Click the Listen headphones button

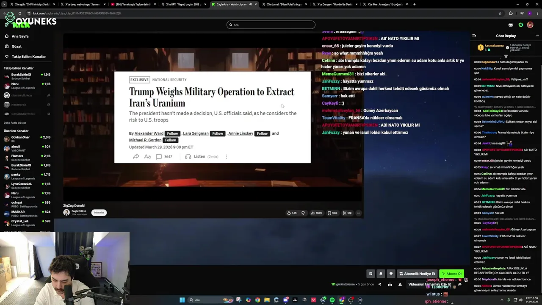202,157
